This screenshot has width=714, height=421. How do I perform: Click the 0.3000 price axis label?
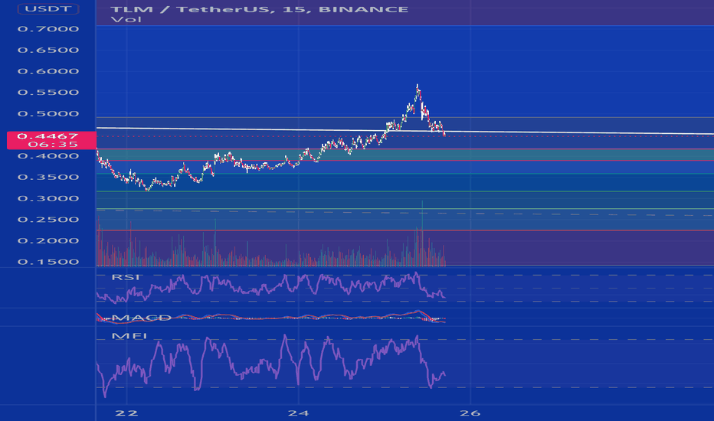pyautogui.click(x=48, y=198)
